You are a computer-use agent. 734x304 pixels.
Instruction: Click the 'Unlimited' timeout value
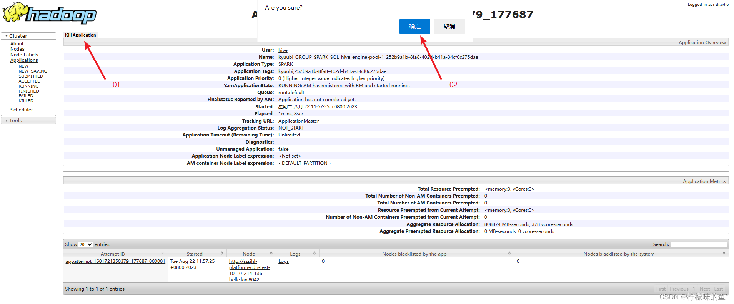click(289, 135)
